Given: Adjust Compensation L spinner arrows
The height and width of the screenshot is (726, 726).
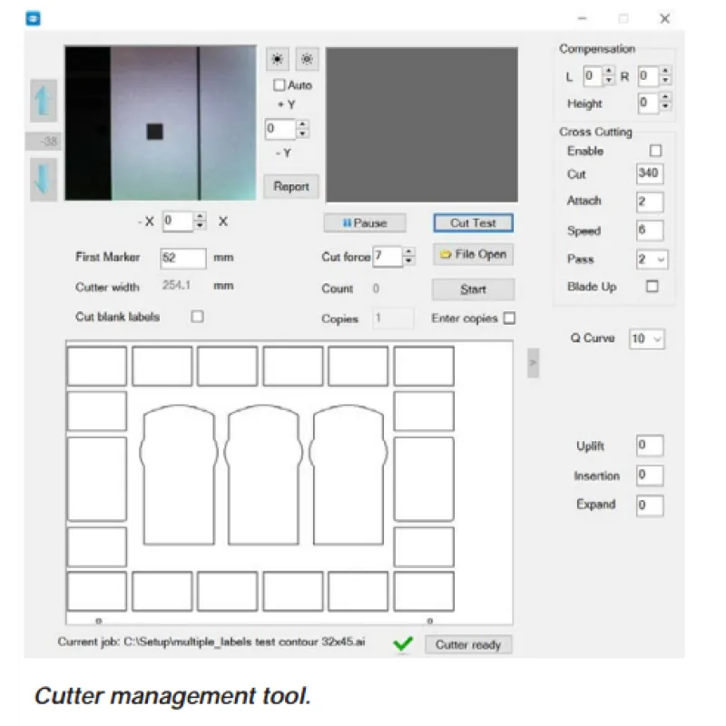Looking at the screenshot, I should [x=609, y=75].
